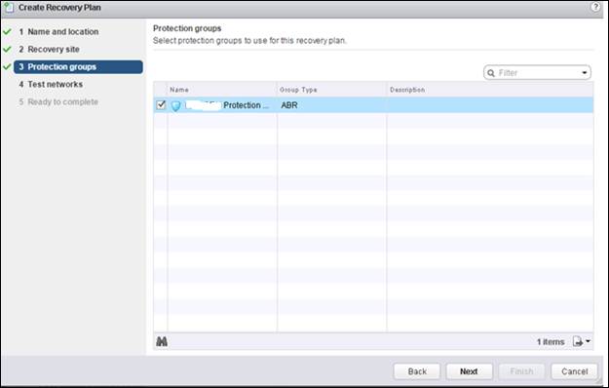
Task: Open the Filter dropdown arrow
Action: 584,73
